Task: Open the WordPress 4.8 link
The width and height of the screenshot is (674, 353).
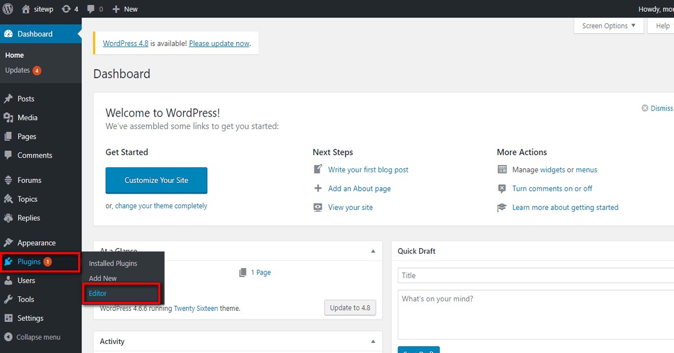Action: click(x=125, y=43)
